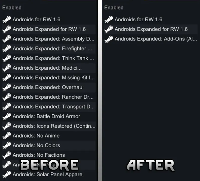Screen dimensions: 200x181
Task: Click Steam icon next to Androids Expanded: Firefighter
Action: tap(7, 49)
